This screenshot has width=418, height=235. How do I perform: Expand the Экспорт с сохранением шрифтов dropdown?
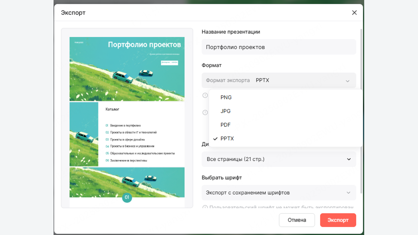point(279,193)
